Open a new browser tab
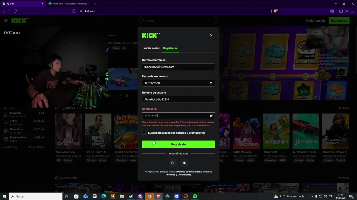 95,4
